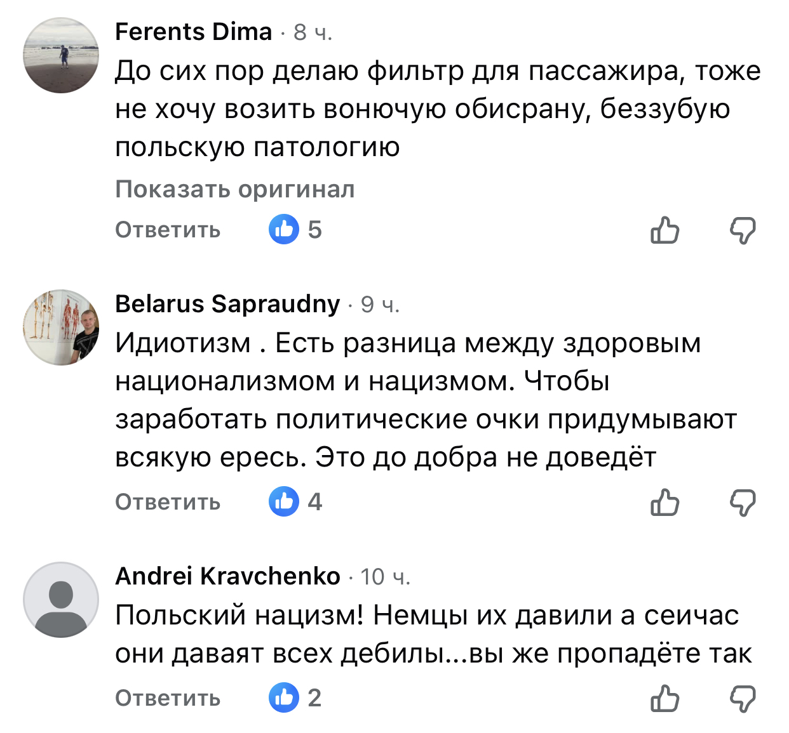789x733 pixels.
Task: Upvote Andrei Kravchenko's comment
Action: [664, 699]
